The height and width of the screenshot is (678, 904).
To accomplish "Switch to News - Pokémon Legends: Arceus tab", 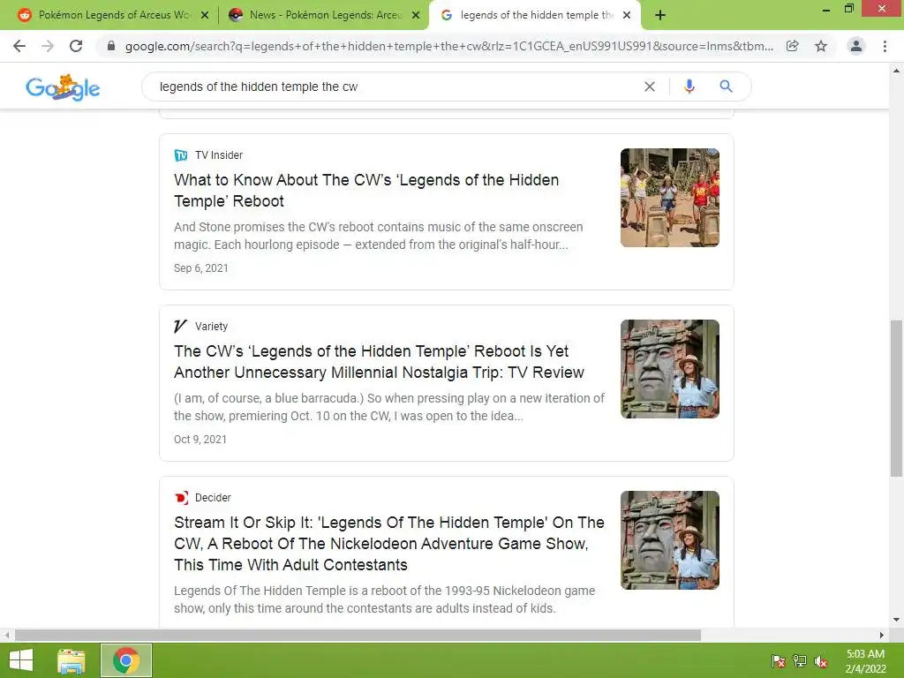I will [323, 15].
